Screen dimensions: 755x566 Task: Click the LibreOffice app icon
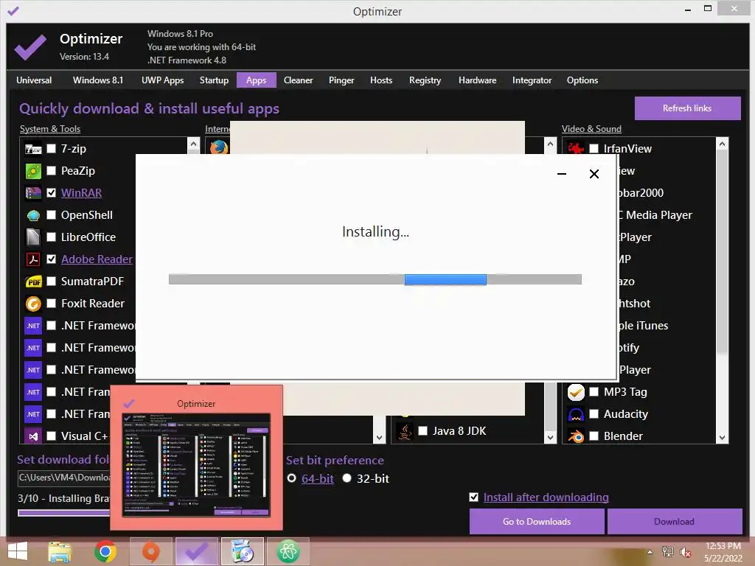[33, 237]
